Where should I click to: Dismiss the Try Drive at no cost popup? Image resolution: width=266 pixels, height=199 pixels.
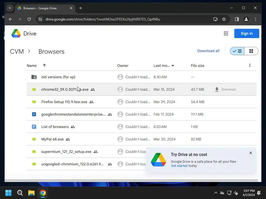[251, 153]
